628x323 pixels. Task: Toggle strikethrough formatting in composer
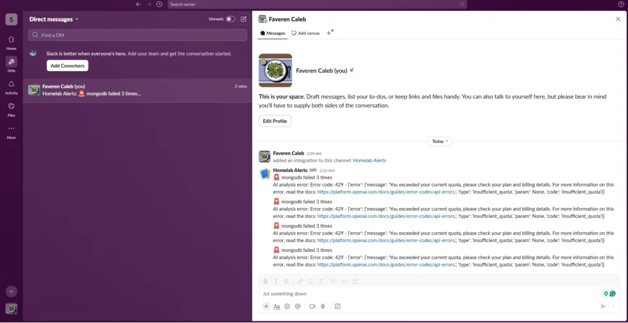[286, 282]
